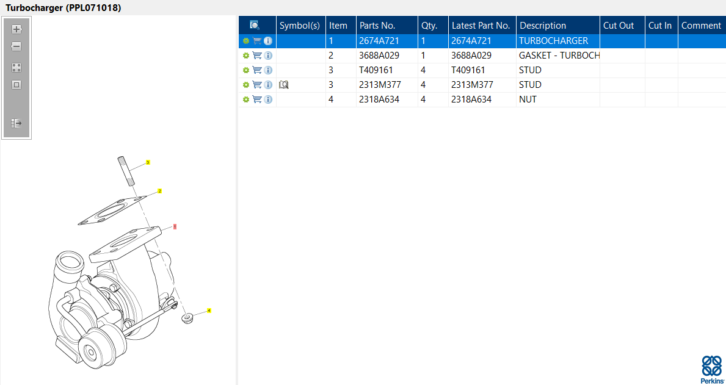Click the book symbol on the 2313M377 row
726x385 pixels.
(284, 85)
